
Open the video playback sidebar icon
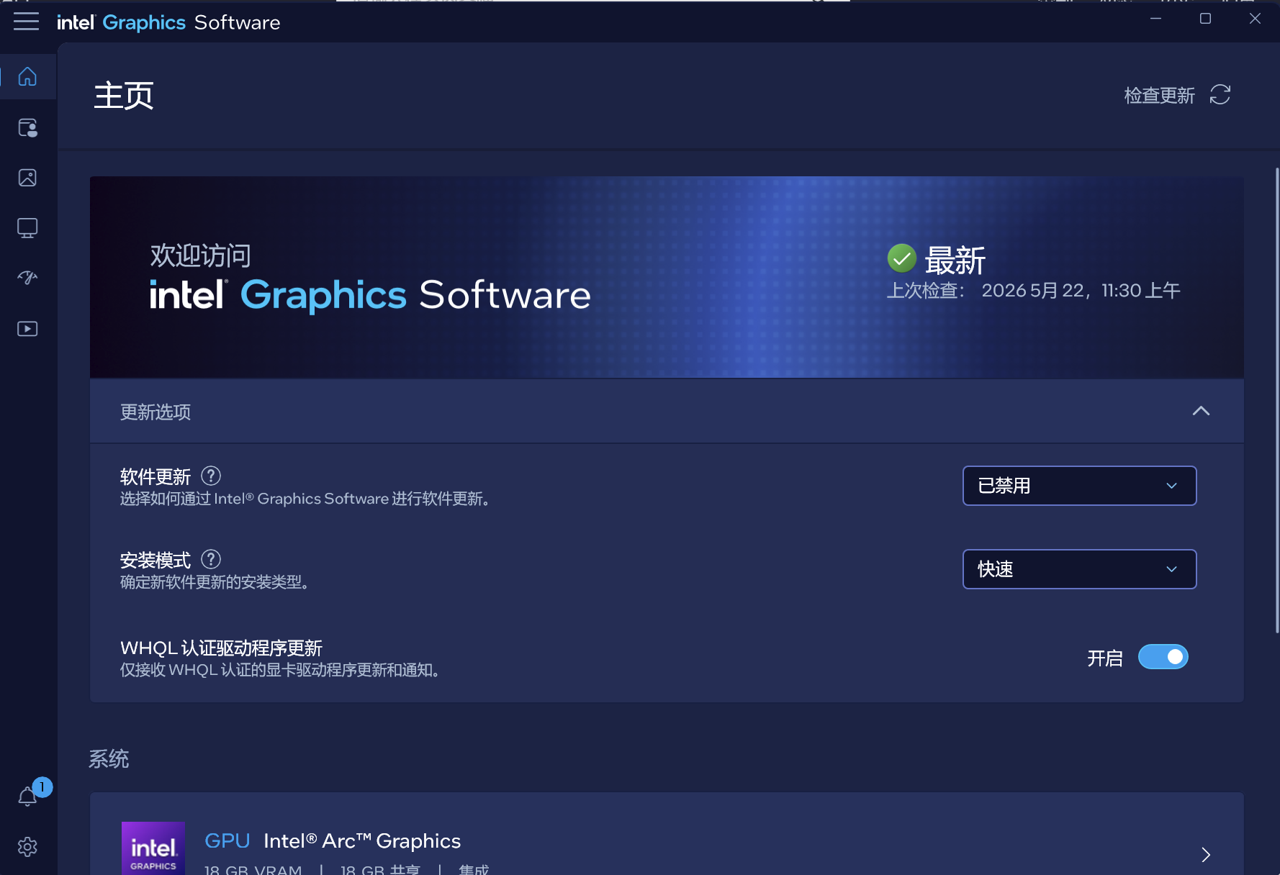click(27, 329)
